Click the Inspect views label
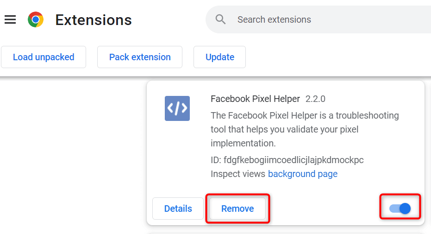This screenshot has width=431, height=234. (x=237, y=174)
